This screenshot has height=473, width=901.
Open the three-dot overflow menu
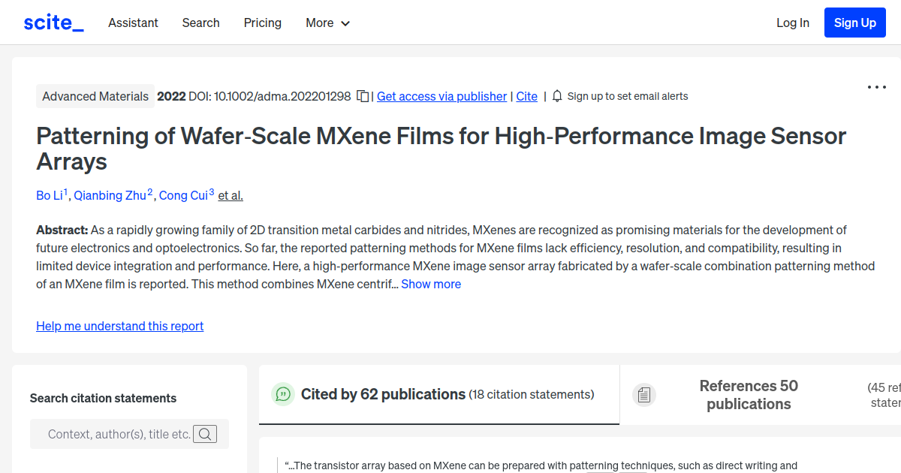pos(876,88)
